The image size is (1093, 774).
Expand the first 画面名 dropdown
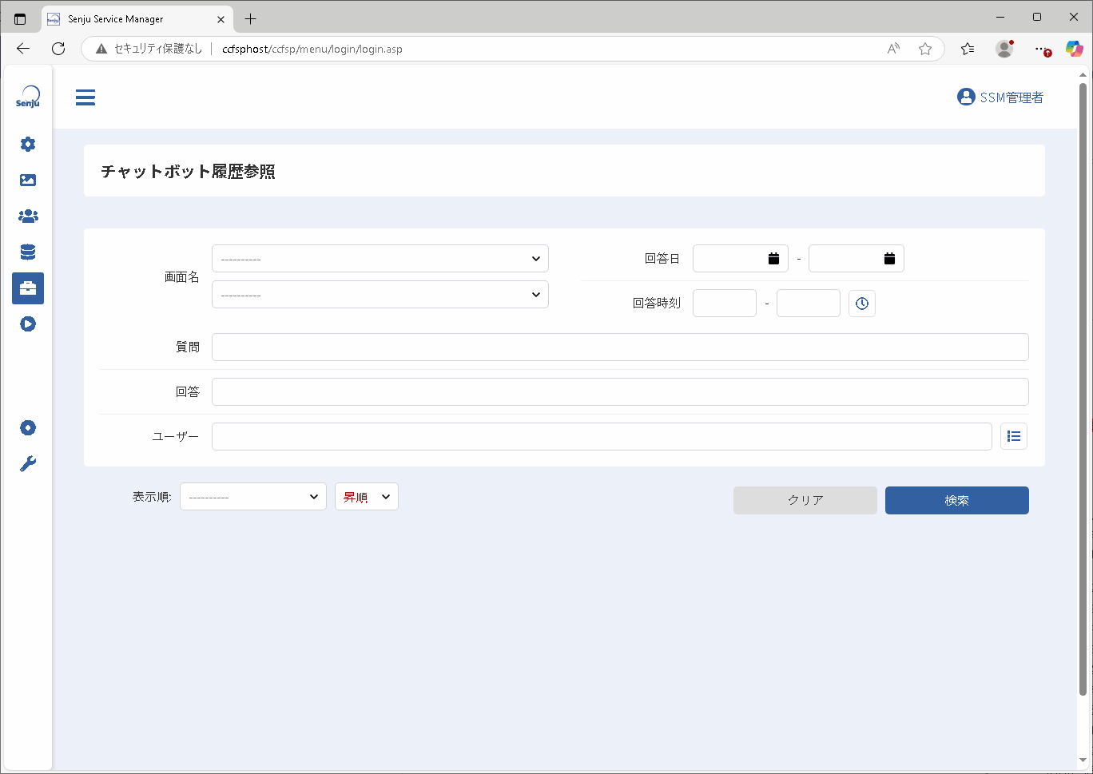pyautogui.click(x=380, y=259)
